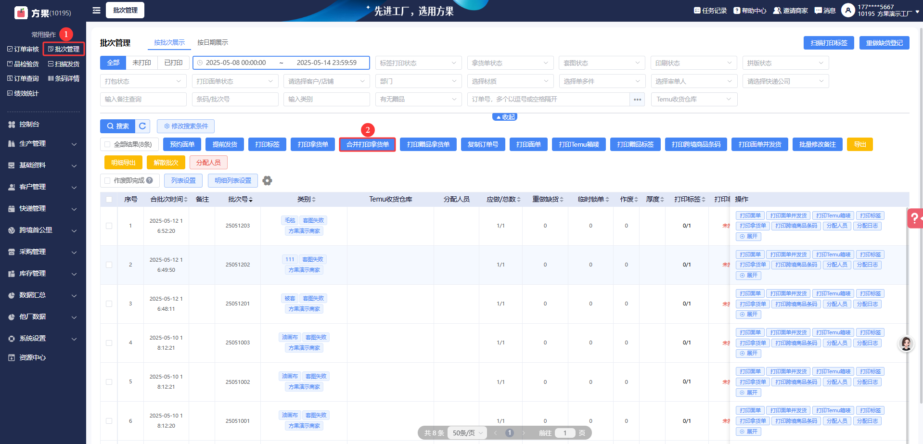
Task: Open the customer service avatar icon
Action: [906, 343]
